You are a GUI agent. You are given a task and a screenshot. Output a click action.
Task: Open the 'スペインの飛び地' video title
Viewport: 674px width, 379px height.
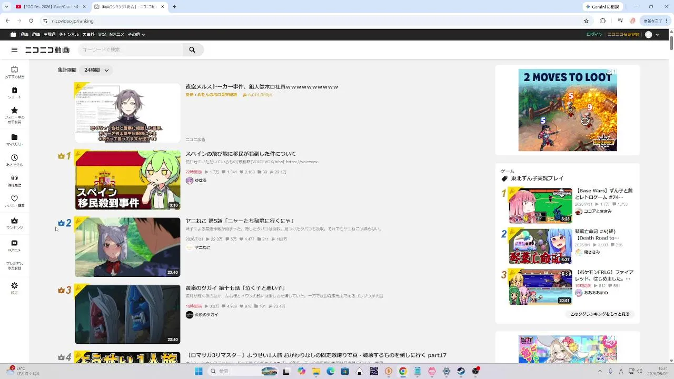coord(240,154)
